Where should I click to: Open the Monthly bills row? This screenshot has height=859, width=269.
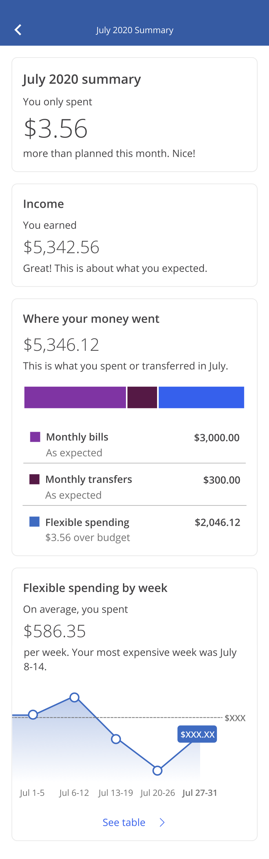coord(134,444)
